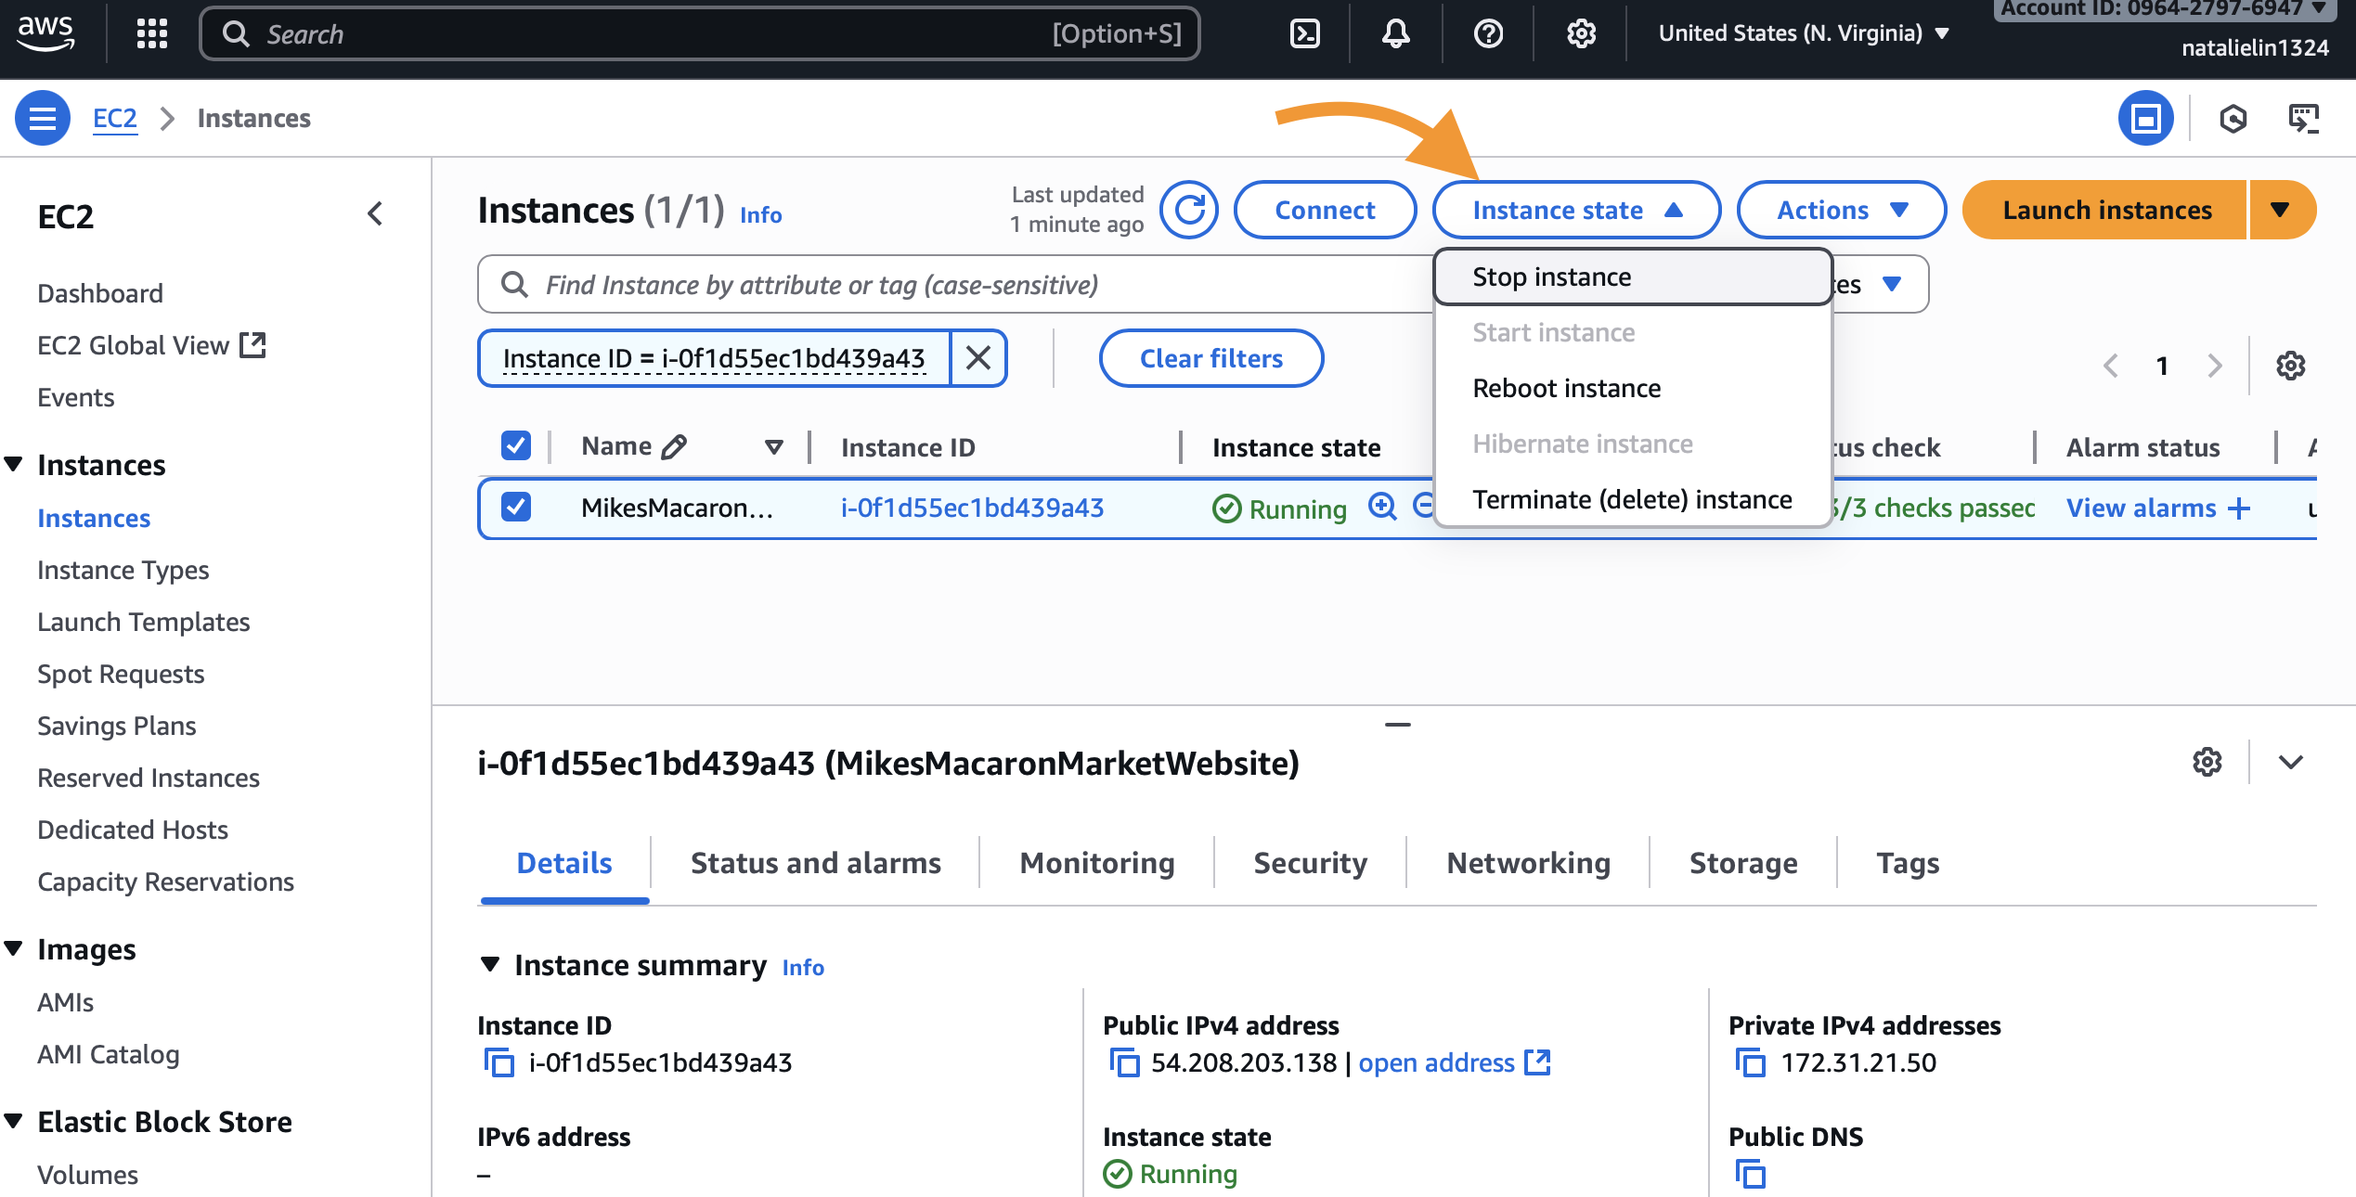
Task: Switch to the Networking tab
Action: (1528, 863)
